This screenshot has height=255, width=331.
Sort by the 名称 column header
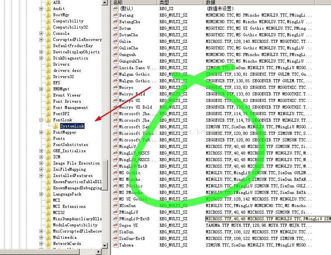134,2
